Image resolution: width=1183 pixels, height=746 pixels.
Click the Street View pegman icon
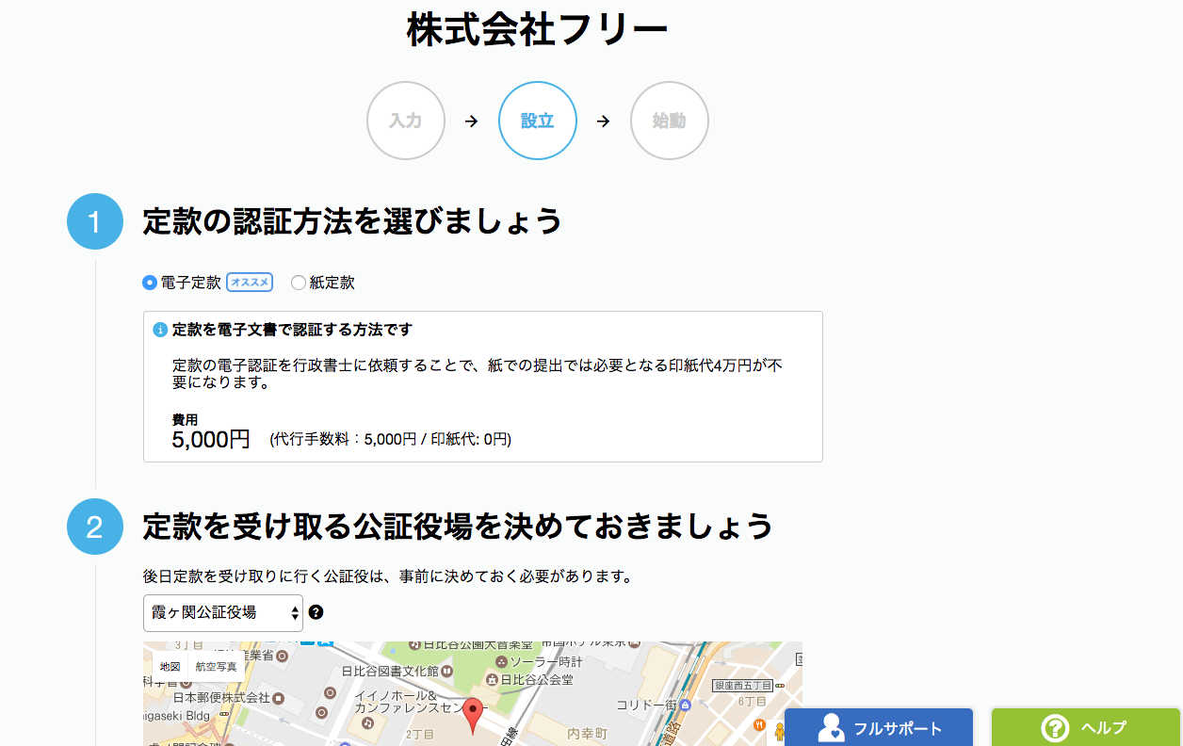(x=778, y=732)
